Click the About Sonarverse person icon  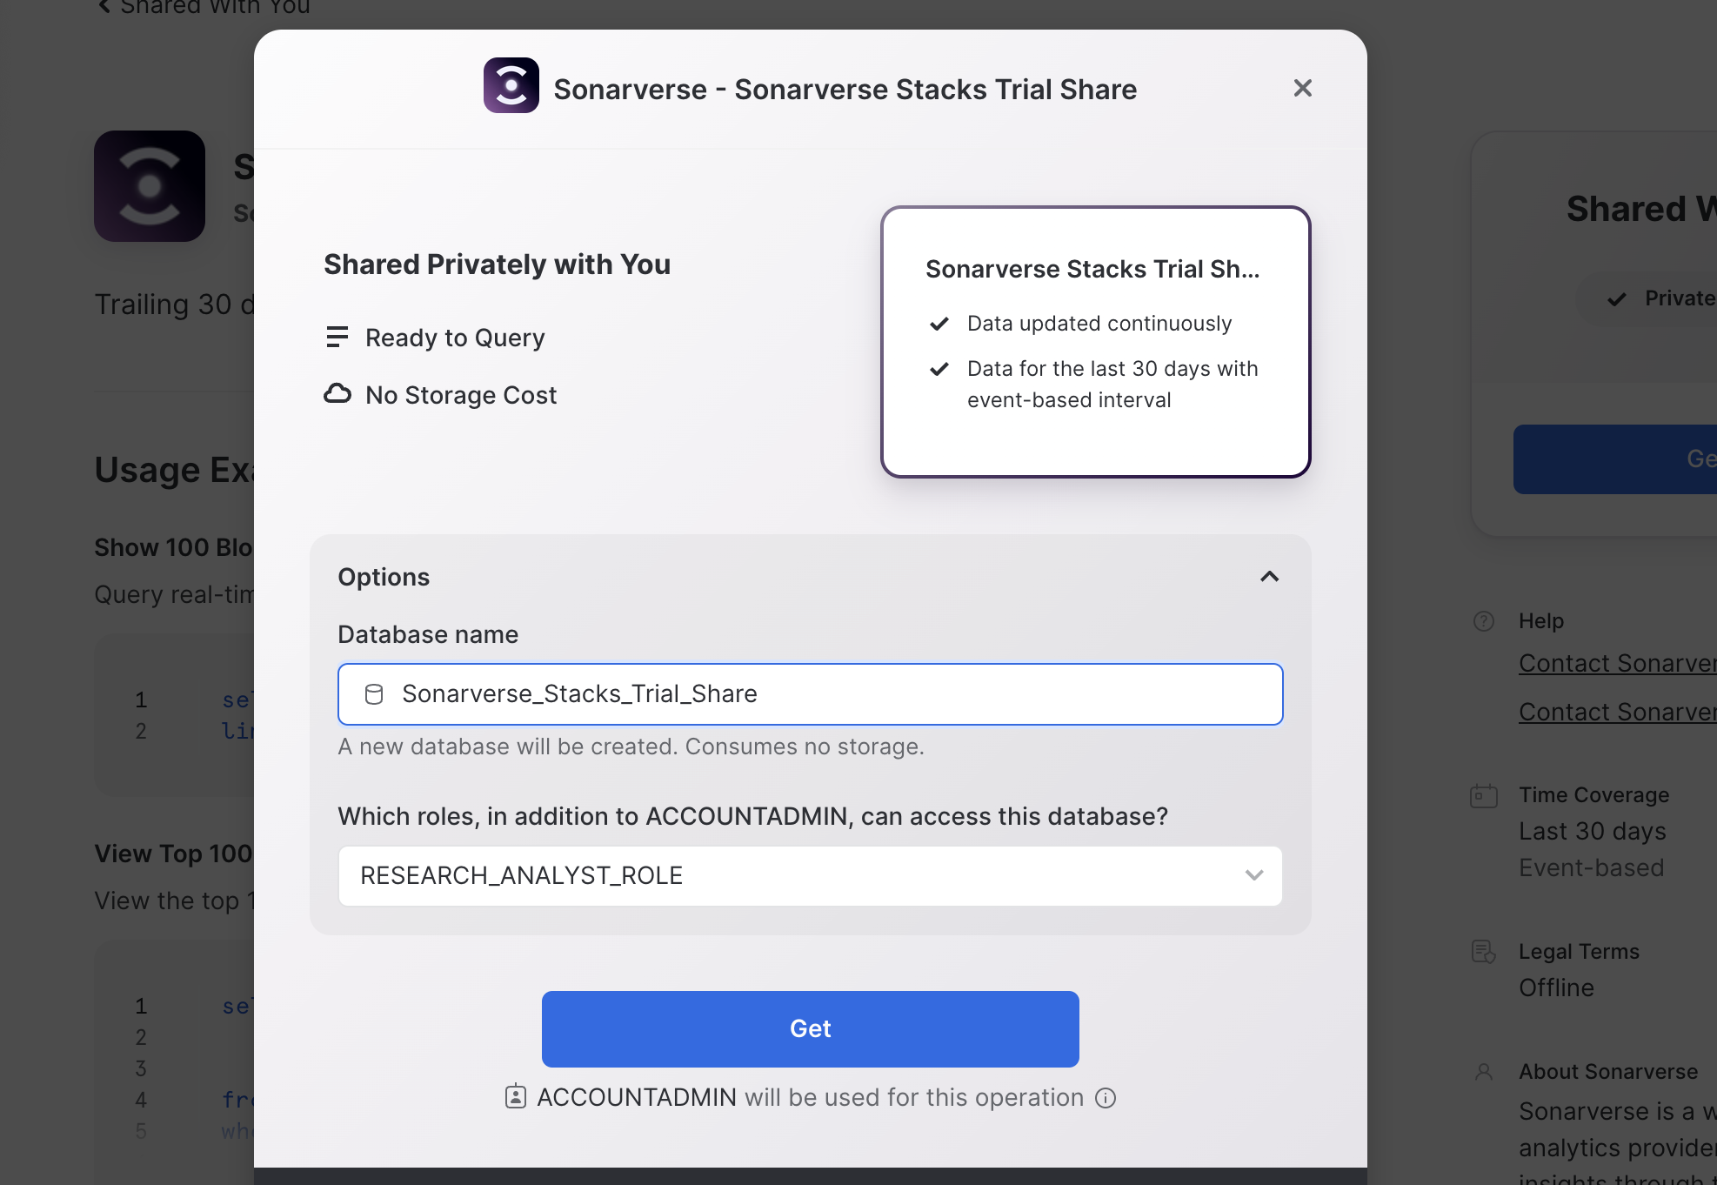click(1484, 1072)
